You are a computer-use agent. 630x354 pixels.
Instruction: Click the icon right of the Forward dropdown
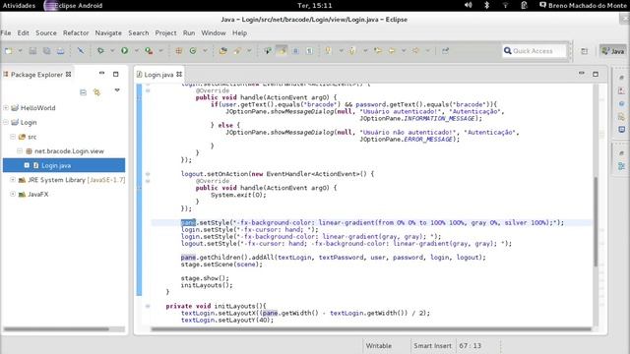coord(445,51)
